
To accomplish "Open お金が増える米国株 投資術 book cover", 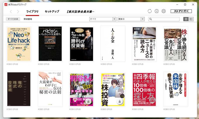I will (x=176, y=89).
